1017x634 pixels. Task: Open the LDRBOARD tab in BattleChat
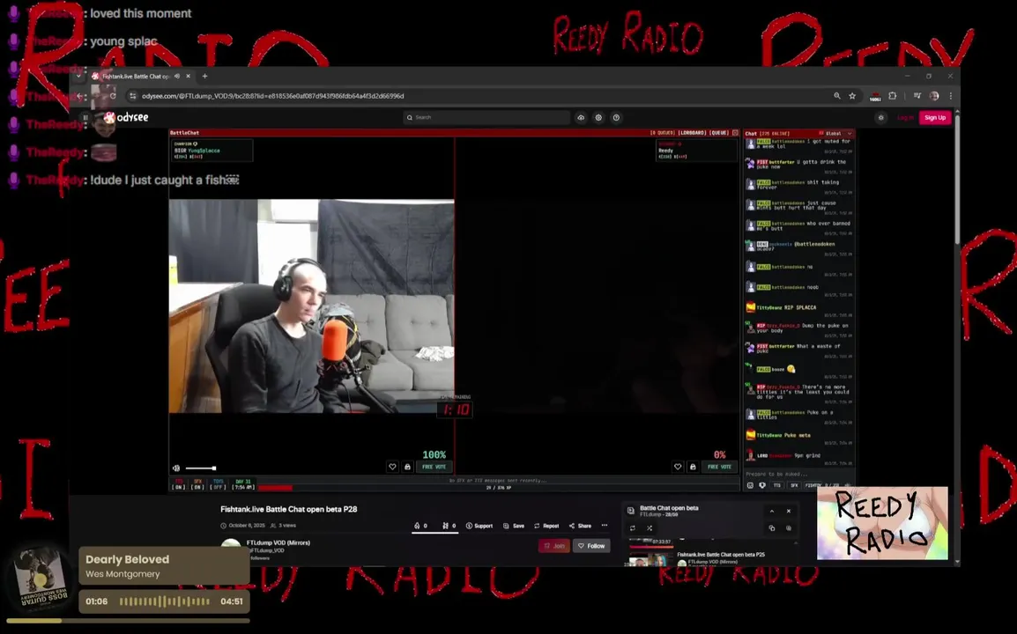(692, 133)
